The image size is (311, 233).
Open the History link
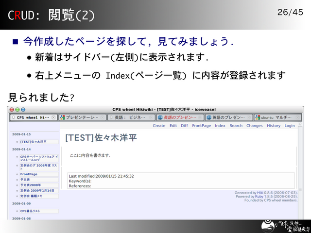coord(274,126)
